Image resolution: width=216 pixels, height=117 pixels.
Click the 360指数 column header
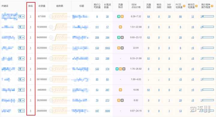[169, 6]
